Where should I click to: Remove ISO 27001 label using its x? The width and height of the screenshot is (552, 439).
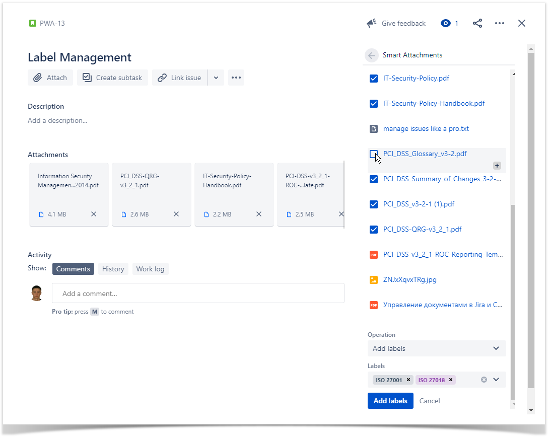tap(408, 380)
